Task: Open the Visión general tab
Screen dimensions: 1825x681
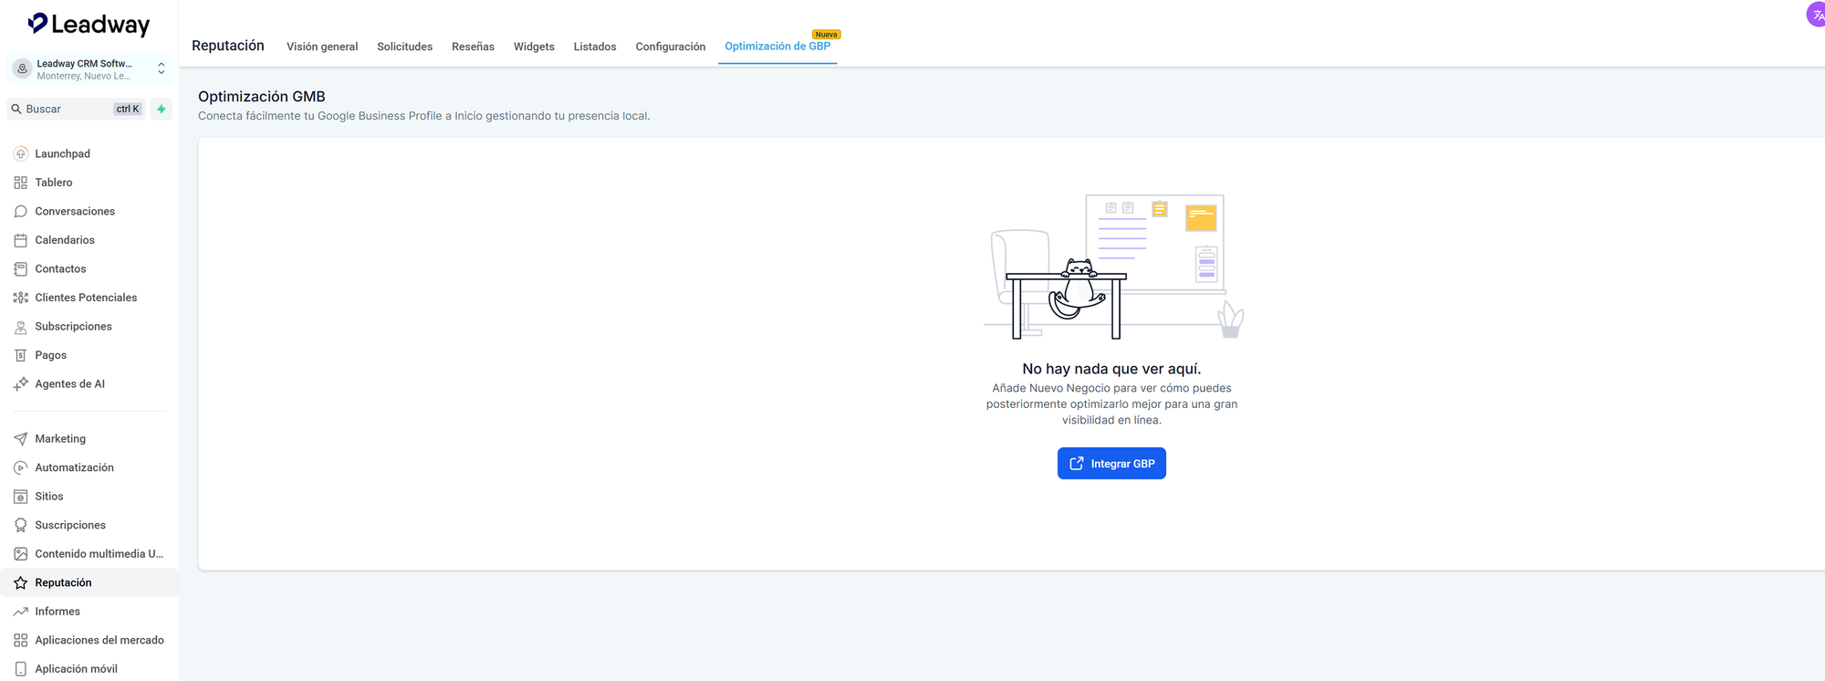Action: pyautogui.click(x=322, y=47)
